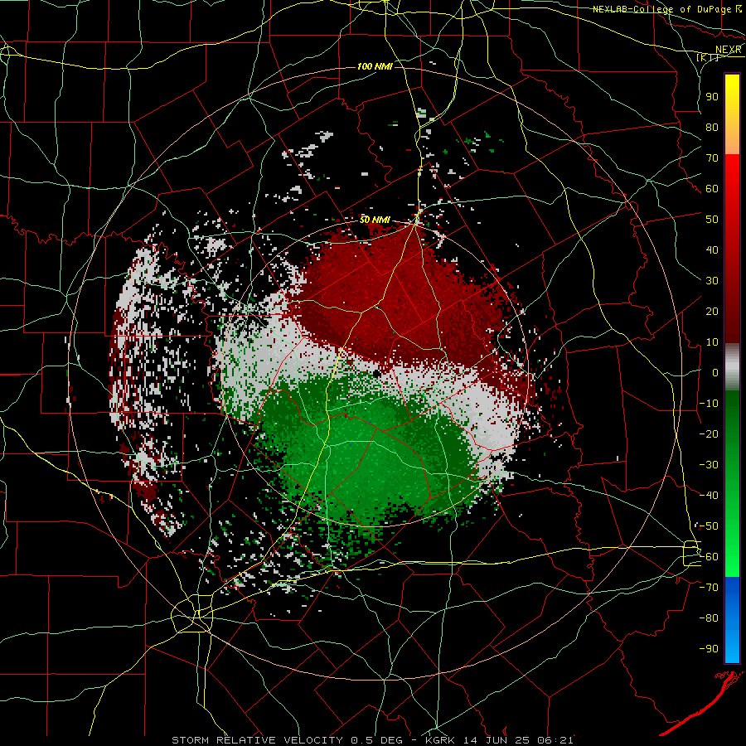This screenshot has width=746, height=746.
Task: Click the 70 value on the velocity scale
Action: tap(712, 158)
